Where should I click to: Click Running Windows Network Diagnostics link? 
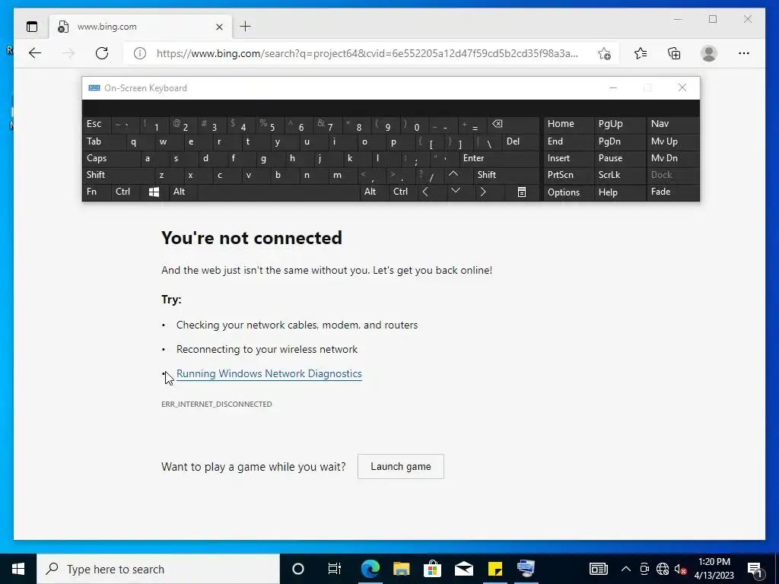pyautogui.click(x=269, y=374)
